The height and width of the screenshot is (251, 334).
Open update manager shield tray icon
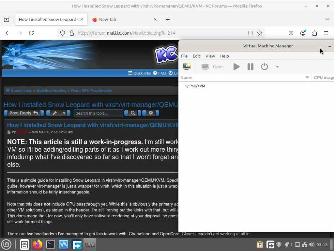(x=279, y=244)
